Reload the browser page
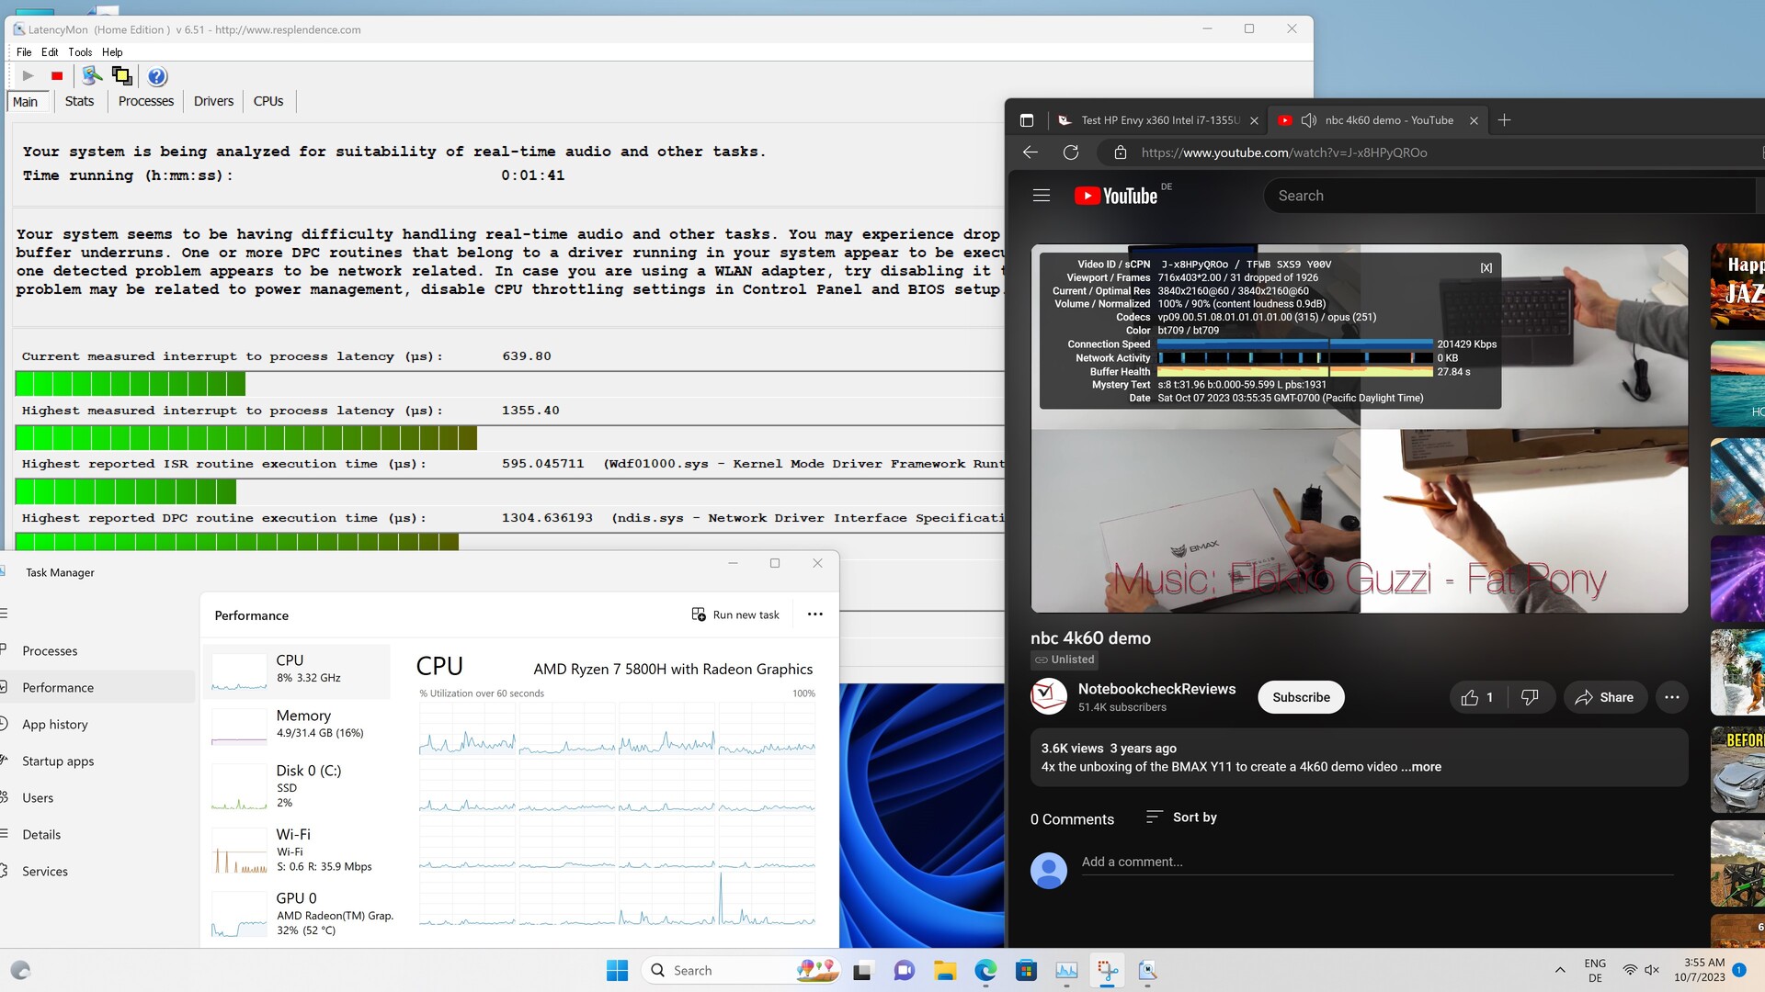This screenshot has width=1765, height=992. coord(1071,152)
